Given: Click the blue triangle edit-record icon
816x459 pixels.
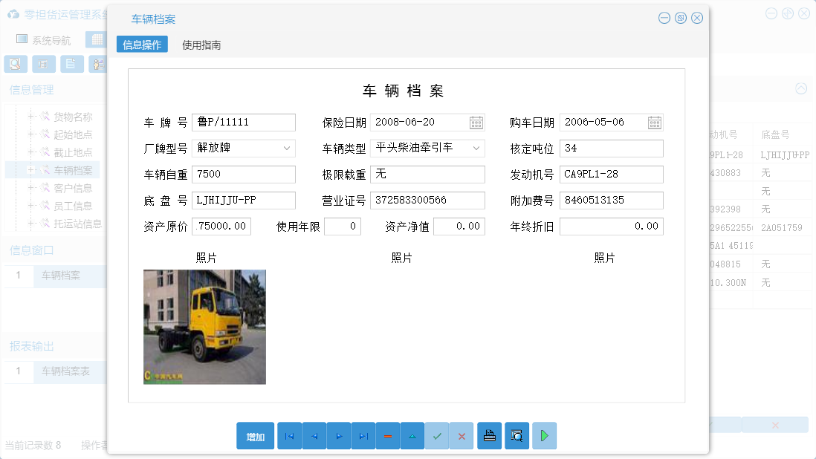Looking at the screenshot, I should point(412,436).
